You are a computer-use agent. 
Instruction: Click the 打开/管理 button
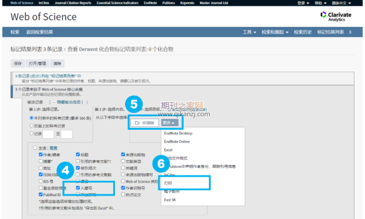pyautogui.click(x=37, y=63)
